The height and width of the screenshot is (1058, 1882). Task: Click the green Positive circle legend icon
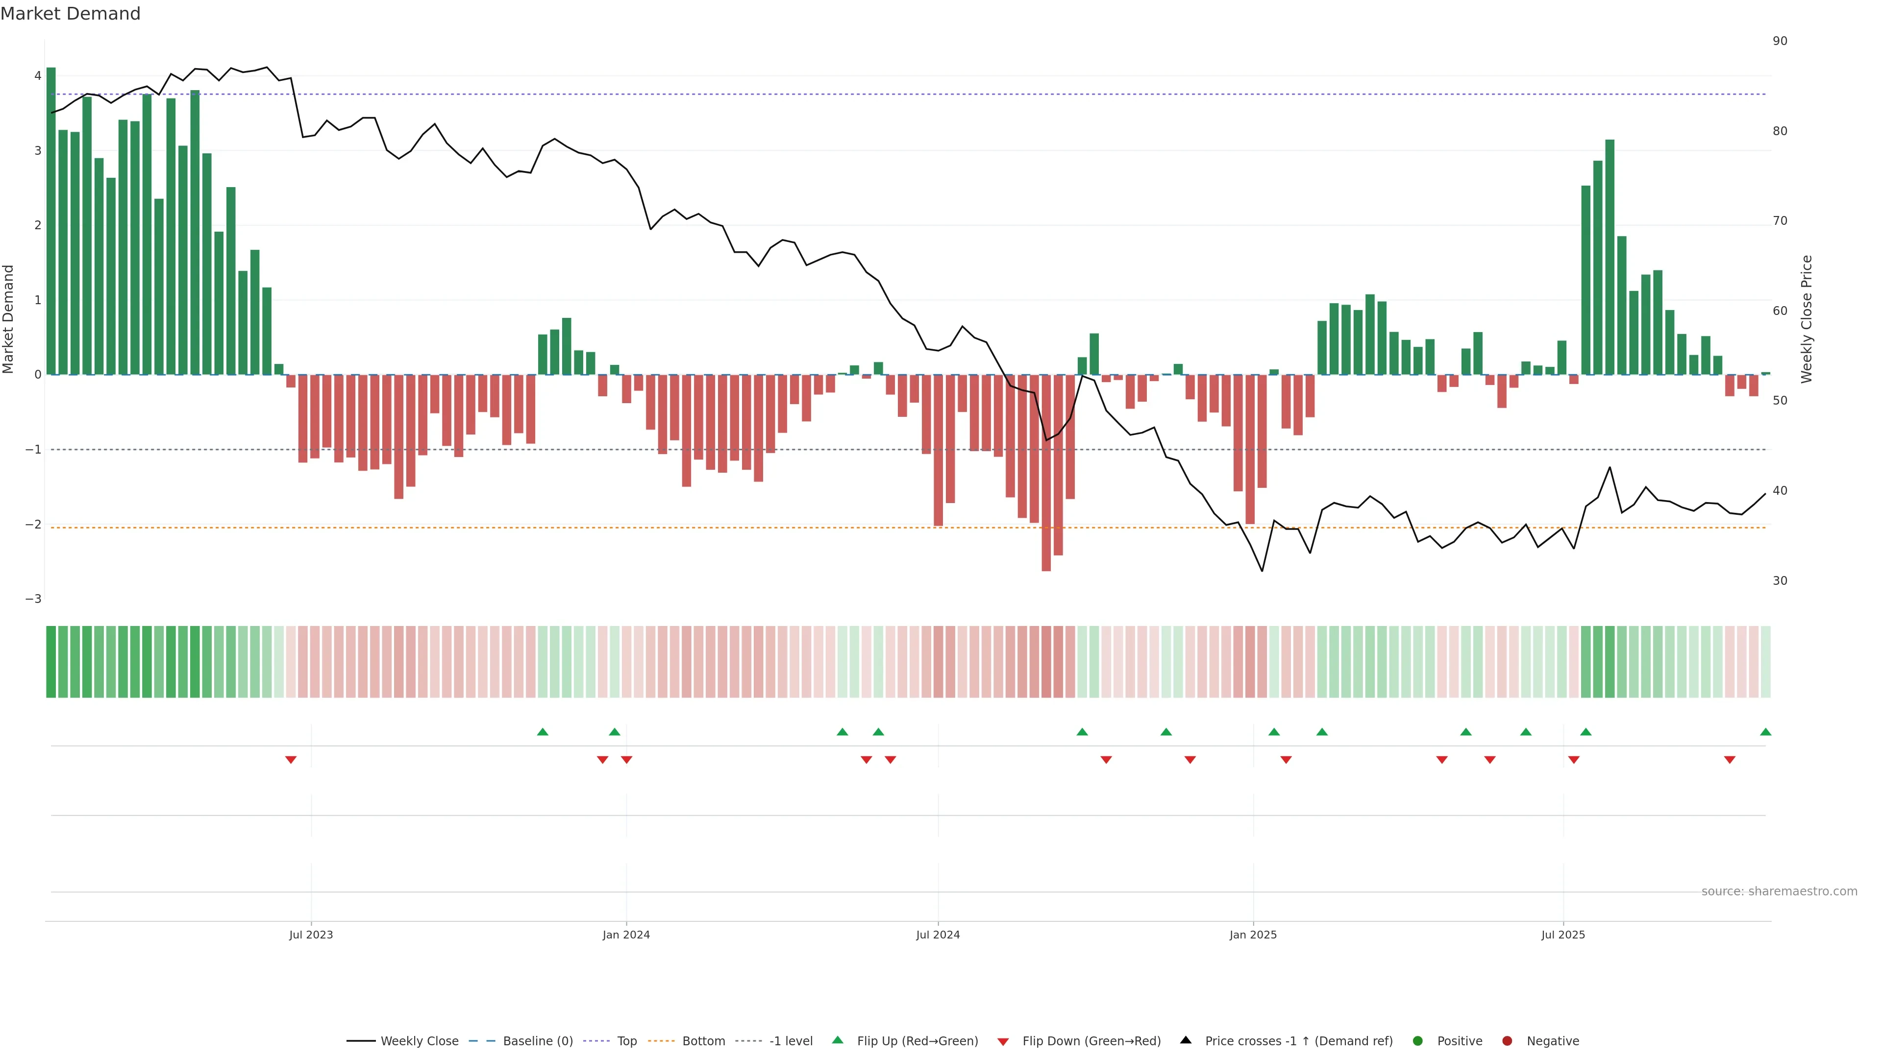[x=1417, y=1041]
